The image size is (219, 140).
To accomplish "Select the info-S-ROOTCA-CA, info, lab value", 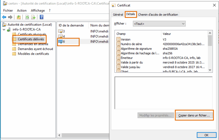I will (x=181, y=58).
